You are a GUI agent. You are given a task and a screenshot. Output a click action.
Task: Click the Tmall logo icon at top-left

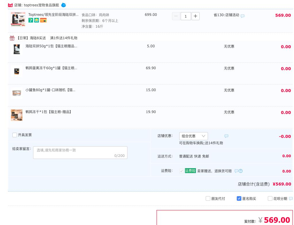(11, 5)
